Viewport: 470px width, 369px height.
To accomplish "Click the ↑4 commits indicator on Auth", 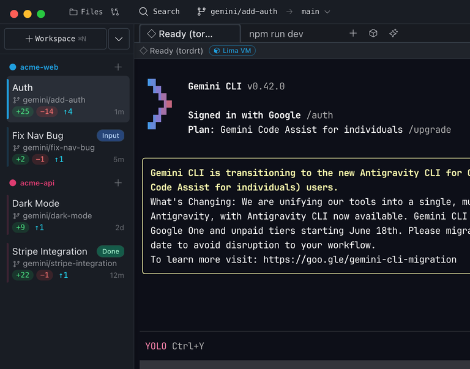I will click(x=68, y=111).
